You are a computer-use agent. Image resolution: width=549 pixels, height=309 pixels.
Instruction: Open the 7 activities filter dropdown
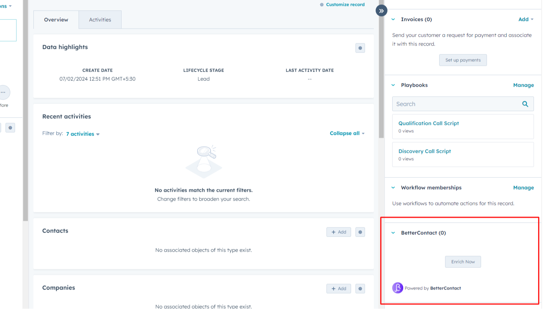83,134
